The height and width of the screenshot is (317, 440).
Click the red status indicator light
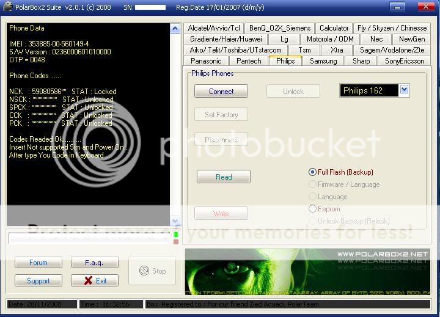176,241
